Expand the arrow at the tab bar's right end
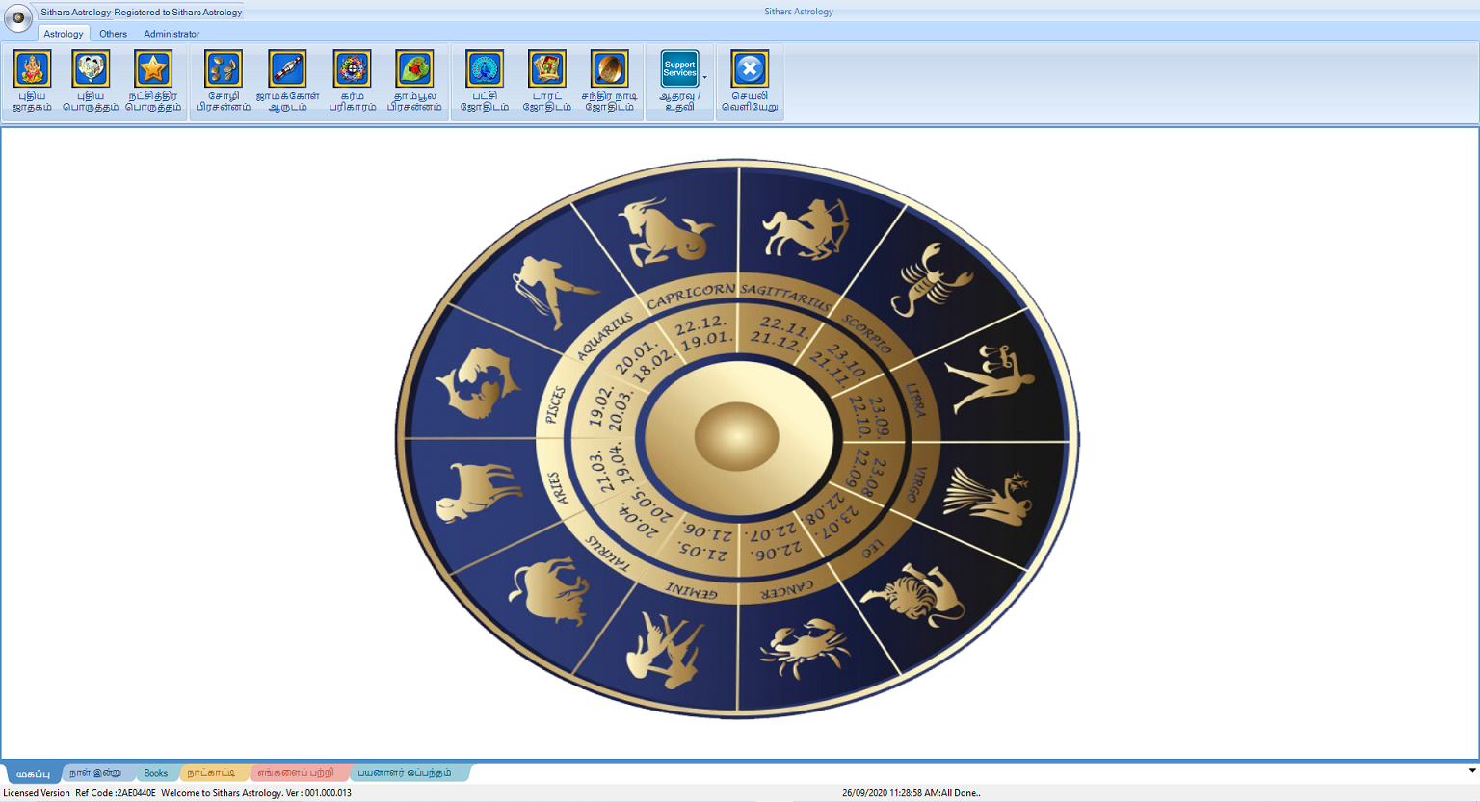Image resolution: width=1480 pixels, height=802 pixels. click(x=1472, y=772)
